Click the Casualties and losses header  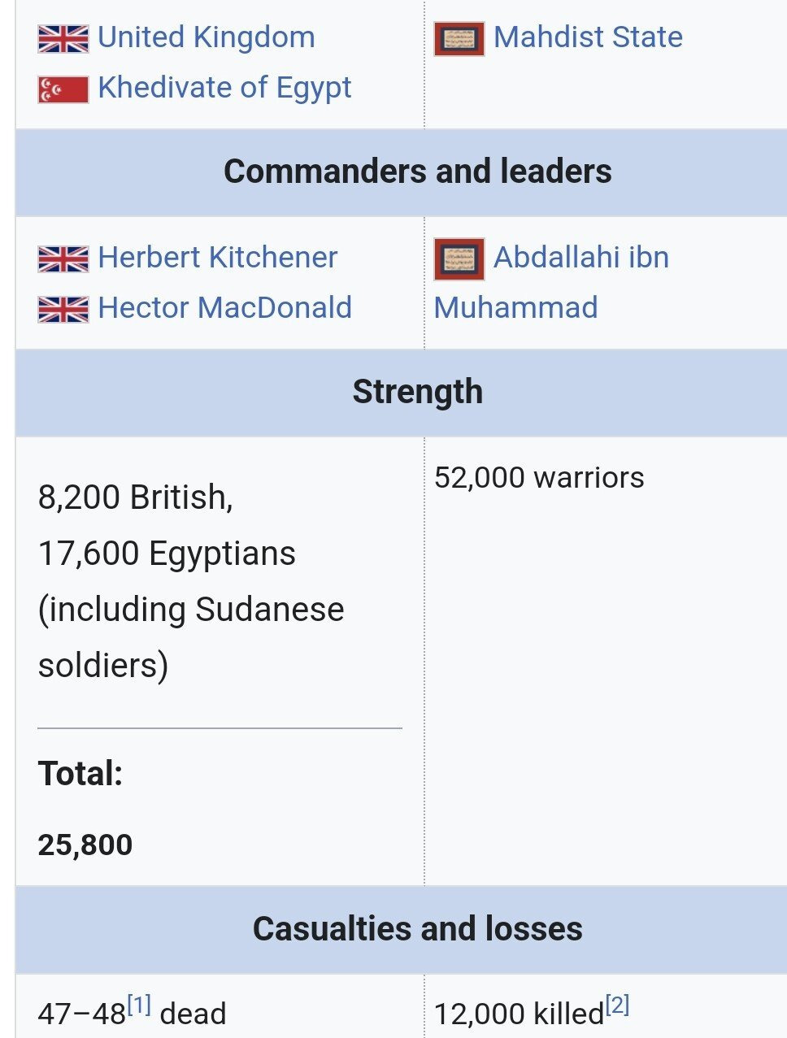click(417, 929)
